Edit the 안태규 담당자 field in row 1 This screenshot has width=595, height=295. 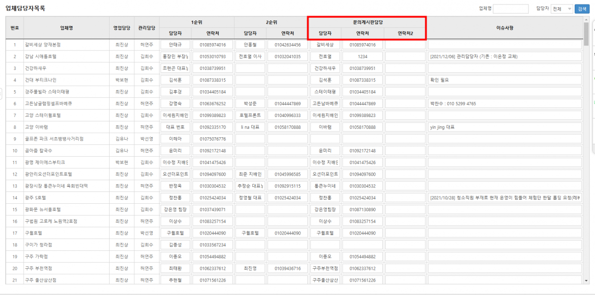177,45
